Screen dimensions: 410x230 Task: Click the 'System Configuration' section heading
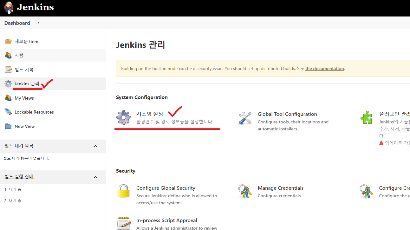pos(142,97)
